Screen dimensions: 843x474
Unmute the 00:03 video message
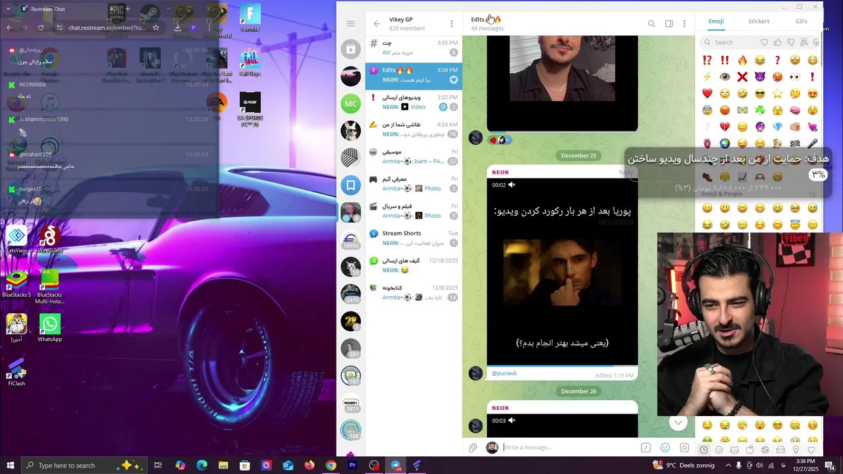point(512,421)
